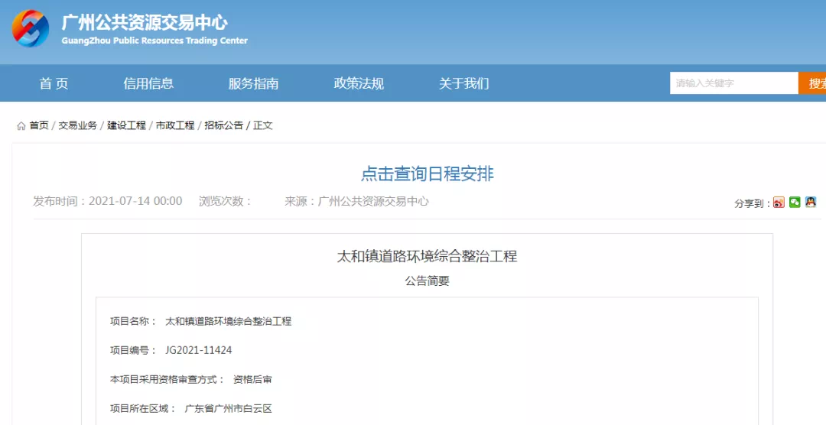826x425 pixels.
Task: Open the 信用信息 navigation menu item
Action: (x=148, y=83)
